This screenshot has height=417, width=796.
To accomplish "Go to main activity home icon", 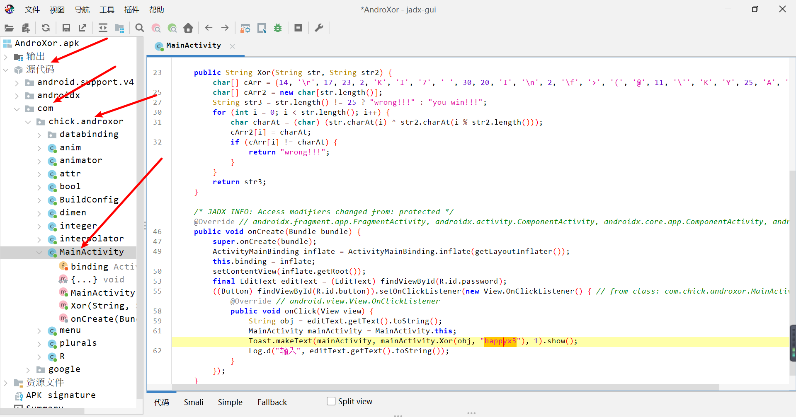I will click(x=188, y=28).
